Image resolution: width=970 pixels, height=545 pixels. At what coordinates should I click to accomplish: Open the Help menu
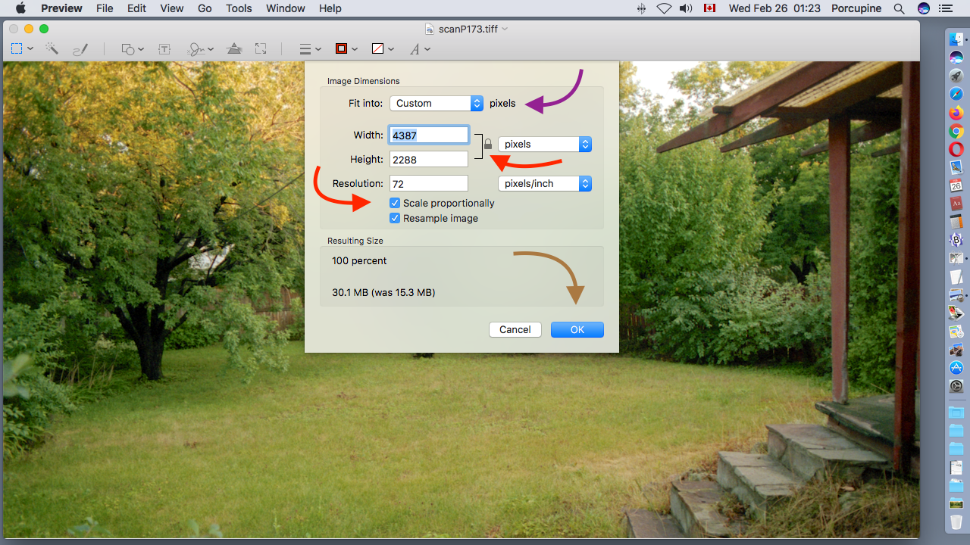click(330, 8)
